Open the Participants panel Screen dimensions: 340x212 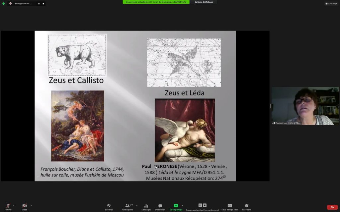pos(127,207)
